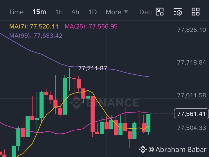
Task: Open the chart indicator settings icon
Action: 178,12
